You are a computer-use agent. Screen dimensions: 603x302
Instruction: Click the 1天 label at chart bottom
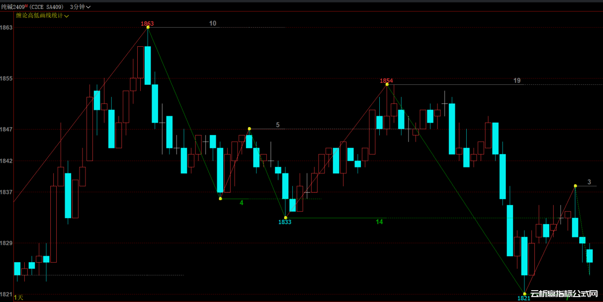click(18, 297)
